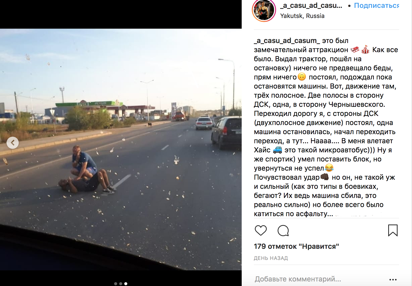Go to previous photo with left arrow
The height and width of the screenshot is (286, 412).
13,143
